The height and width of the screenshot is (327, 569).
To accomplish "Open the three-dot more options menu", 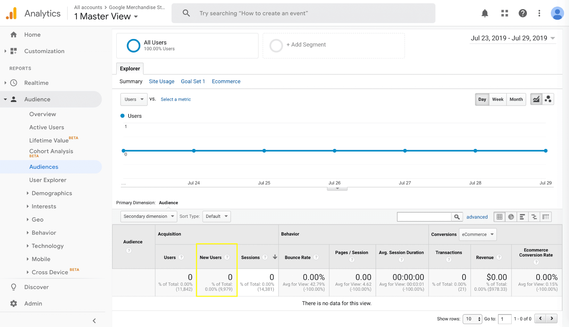I will tap(539, 13).
